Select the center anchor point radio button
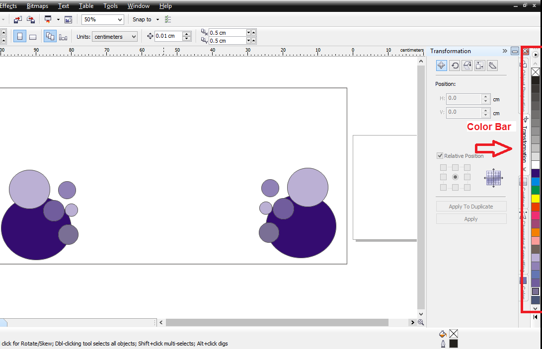This screenshot has height=349, width=542. click(x=455, y=177)
